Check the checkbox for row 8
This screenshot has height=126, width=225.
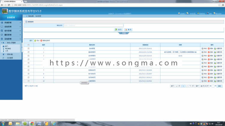28,74
